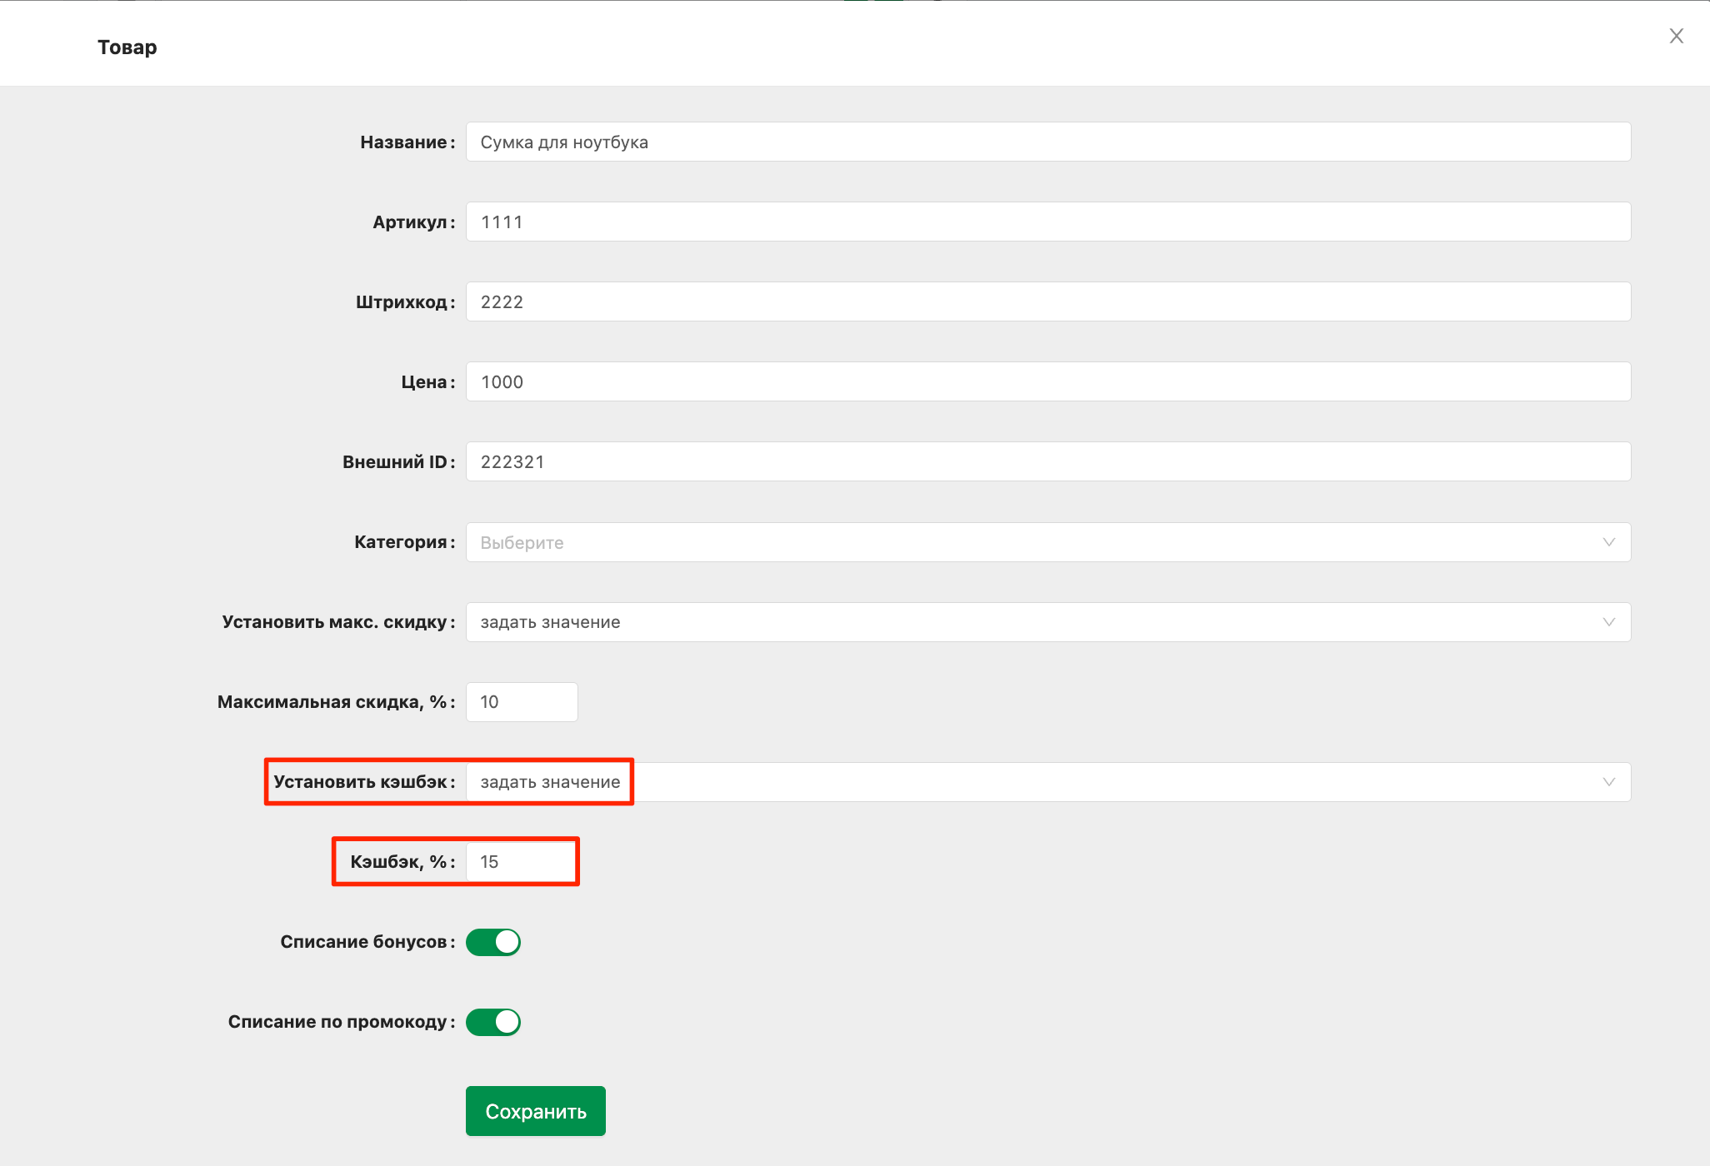Click the Название field label
1710x1166 pixels.
(403, 142)
